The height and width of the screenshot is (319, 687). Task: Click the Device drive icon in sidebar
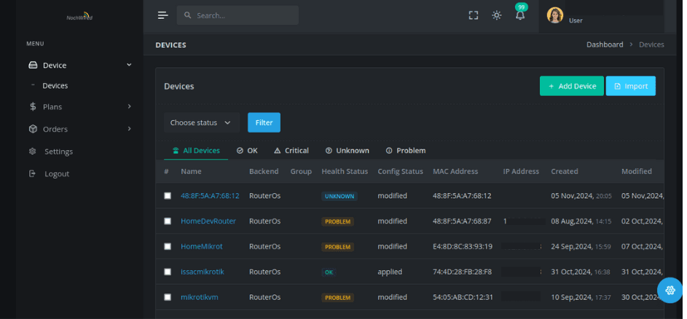tap(33, 66)
